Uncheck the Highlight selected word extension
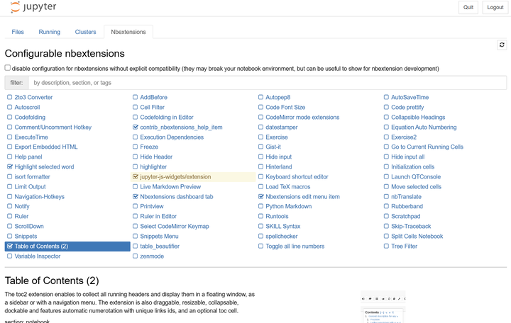 (x=9, y=167)
